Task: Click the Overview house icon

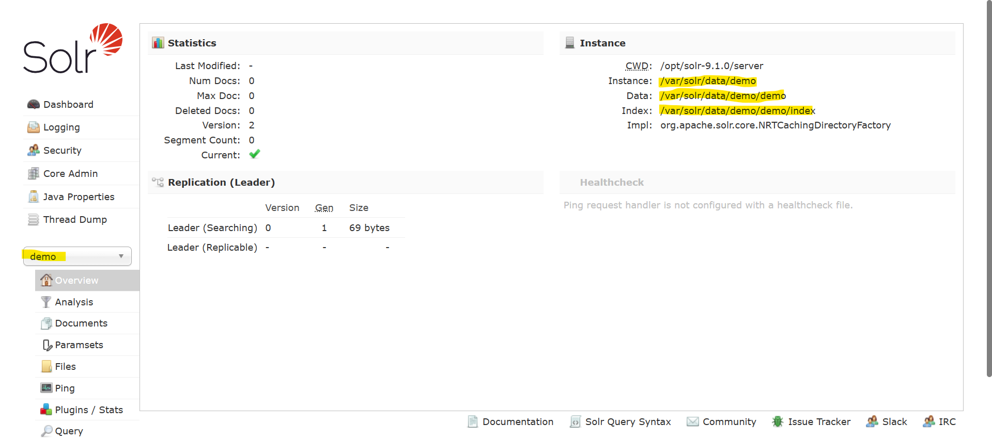Action: 47,280
